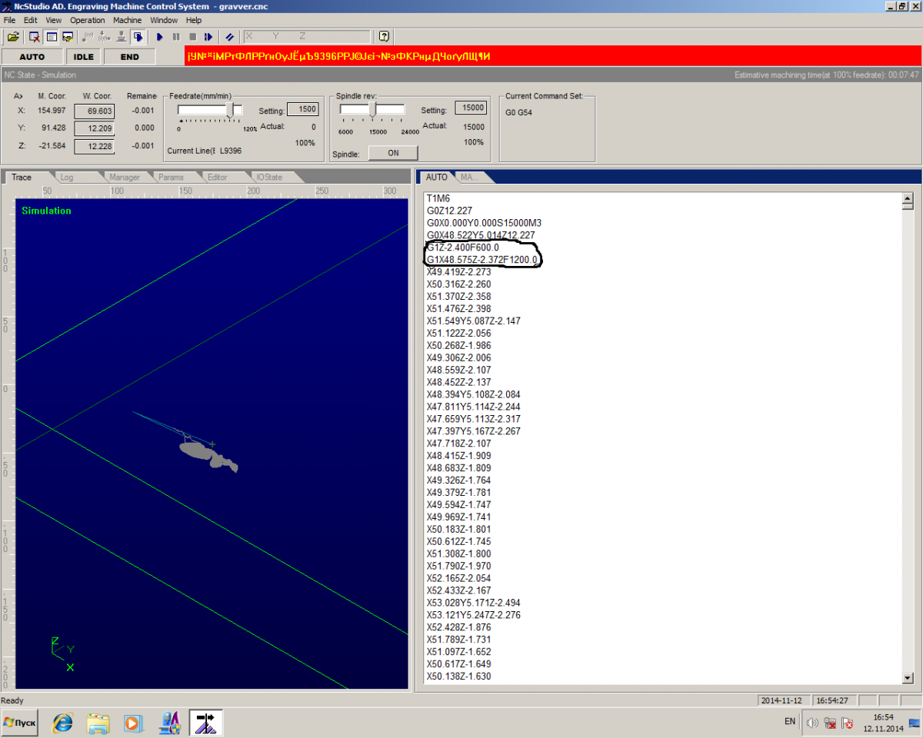The image size is (923, 738).
Task: Click the T1M6 code line
Action: click(x=439, y=198)
